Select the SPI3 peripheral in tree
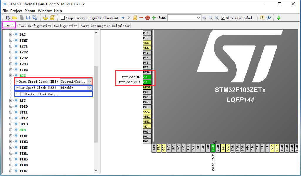Image resolution: width=301 pixels, height=176 pixels. tap(23, 124)
